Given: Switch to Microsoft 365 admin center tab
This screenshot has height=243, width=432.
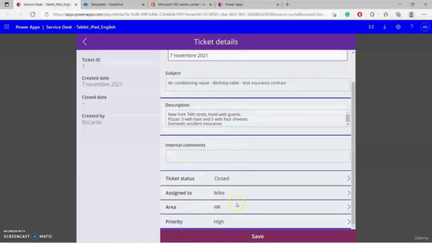Looking at the screenshot, I should (x=182, y=5).
